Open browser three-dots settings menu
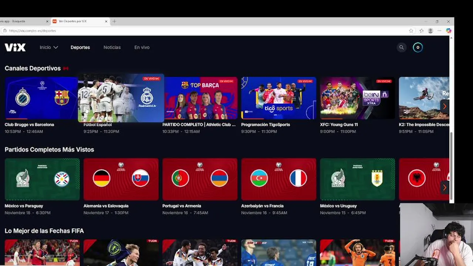Viewport: 473px width, 266px height. (439, 31)
